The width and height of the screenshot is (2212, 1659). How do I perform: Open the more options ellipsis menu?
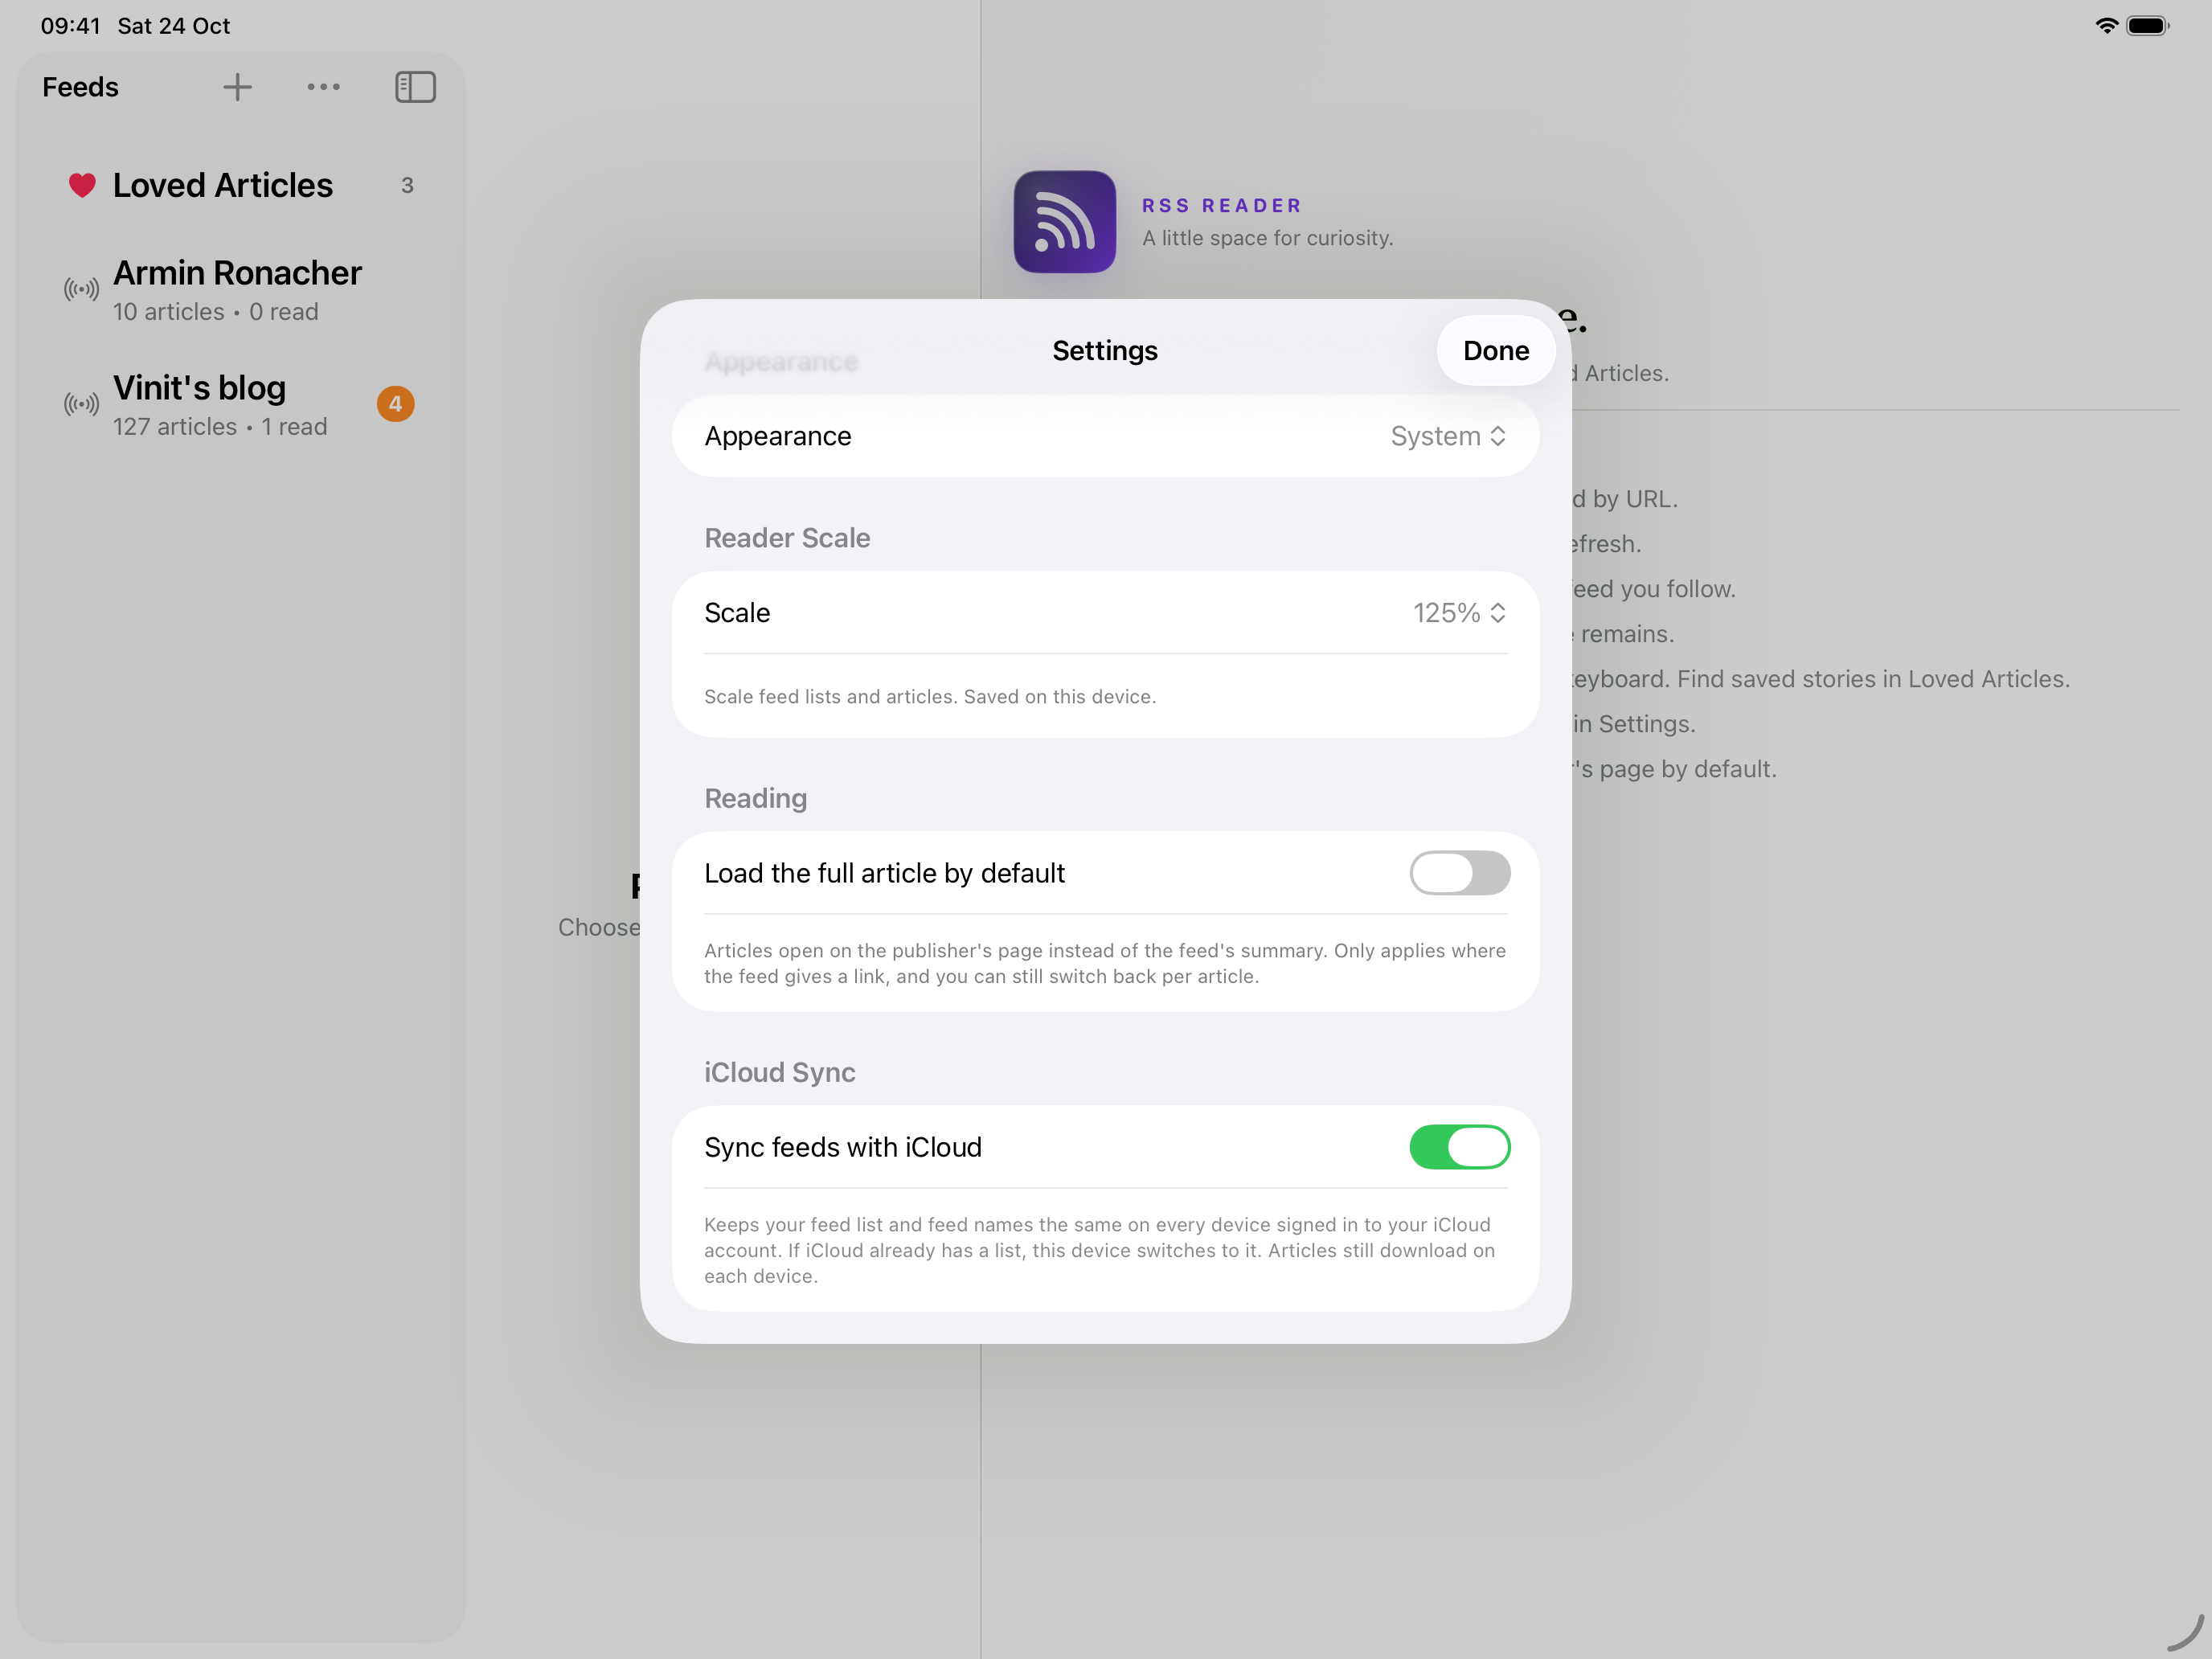pyautogui.click(x=323, y=87)
